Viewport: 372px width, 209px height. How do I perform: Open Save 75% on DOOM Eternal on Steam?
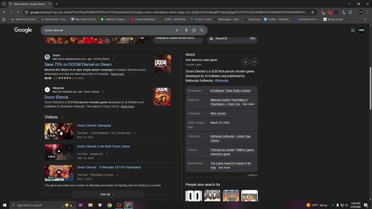click(x=78, y=64)
